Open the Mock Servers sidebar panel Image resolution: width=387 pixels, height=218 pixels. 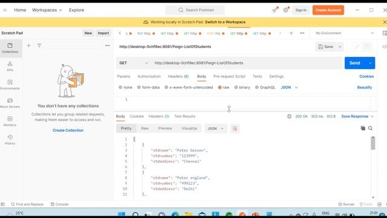[10, 103]
